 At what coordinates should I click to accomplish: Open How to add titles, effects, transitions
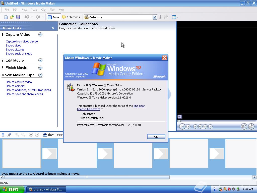pos(28,90)
